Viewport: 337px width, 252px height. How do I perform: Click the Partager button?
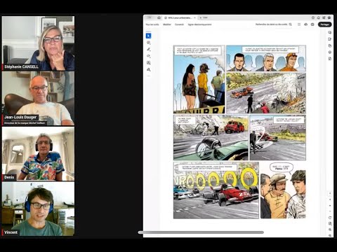pos(324,24)
